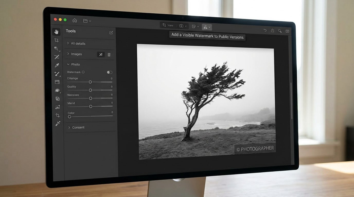Click the CHamge slider handle

tap(90, 82)
